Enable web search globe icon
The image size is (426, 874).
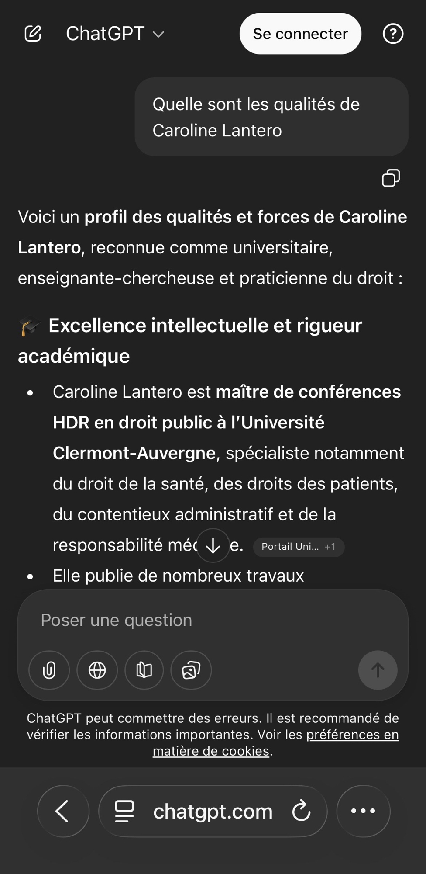click(x=97, y=670)
